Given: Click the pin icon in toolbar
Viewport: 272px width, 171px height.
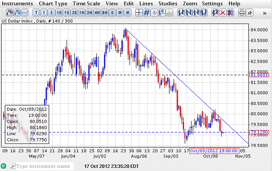Looking at the screenshot, I should point(249,13).
